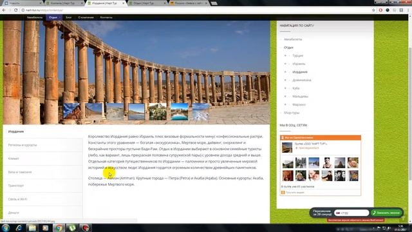This screenshot has height=232, width=412.
Task: Launch Internet Explorer from the taskbar
Action: coord(19,227)
